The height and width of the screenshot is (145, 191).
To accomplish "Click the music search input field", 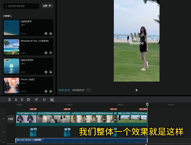I will (x=21, y=6).
